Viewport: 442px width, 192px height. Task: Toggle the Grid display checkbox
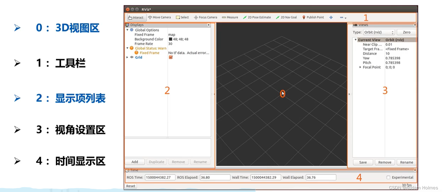click(171, 57)
